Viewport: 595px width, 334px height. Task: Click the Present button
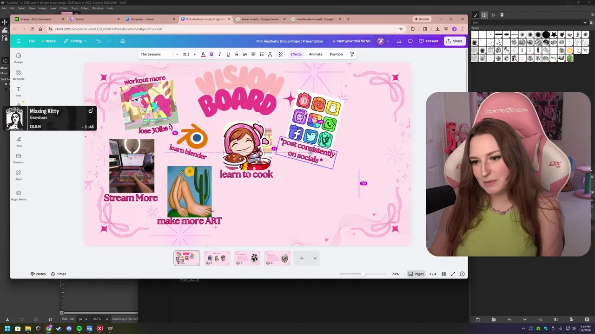(429, 41)
